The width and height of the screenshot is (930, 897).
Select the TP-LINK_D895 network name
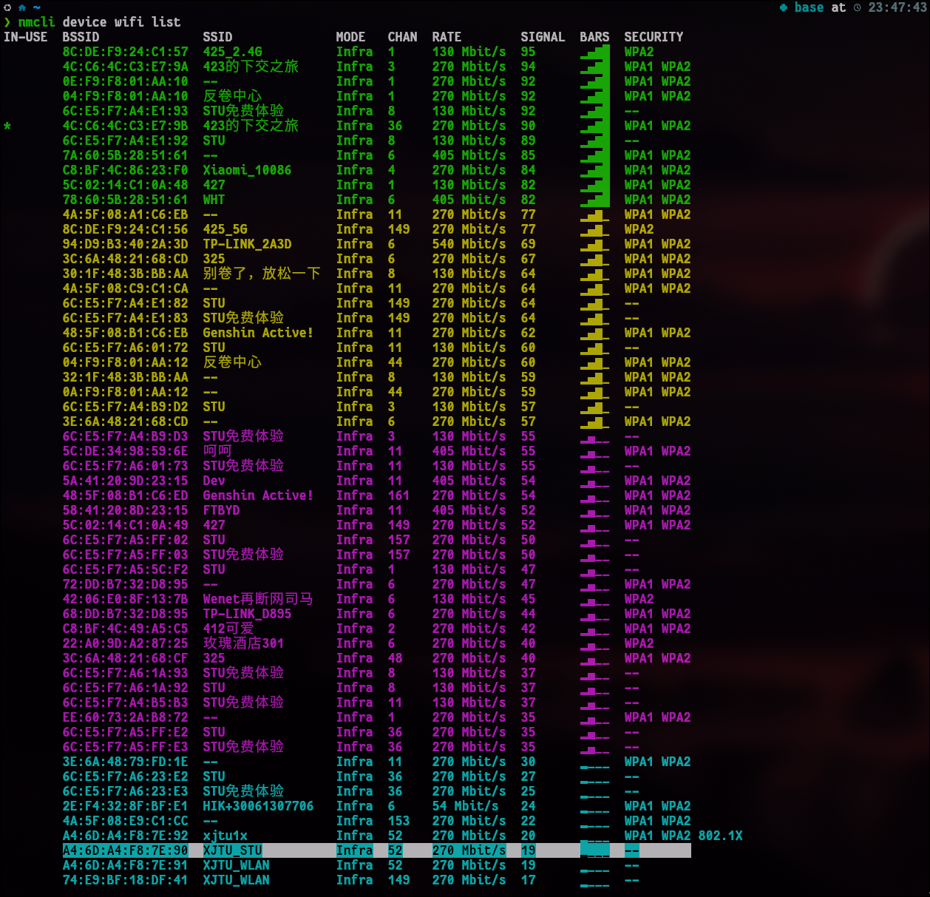[x=247, y=614]
